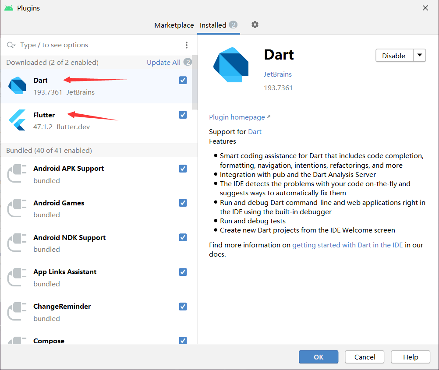Switch to the Marketplace tab

tap(174, 25)
